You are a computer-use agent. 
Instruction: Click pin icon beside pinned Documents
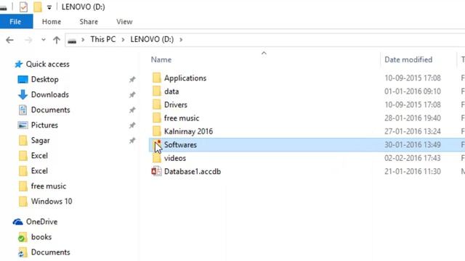132,110
